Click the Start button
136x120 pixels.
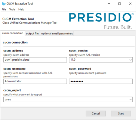click(121, 113)
